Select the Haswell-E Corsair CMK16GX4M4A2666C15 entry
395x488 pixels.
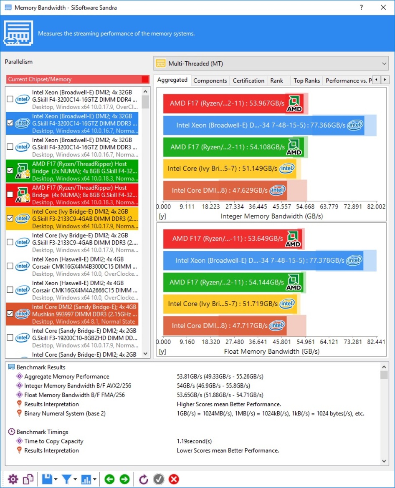tap(72, 290)
